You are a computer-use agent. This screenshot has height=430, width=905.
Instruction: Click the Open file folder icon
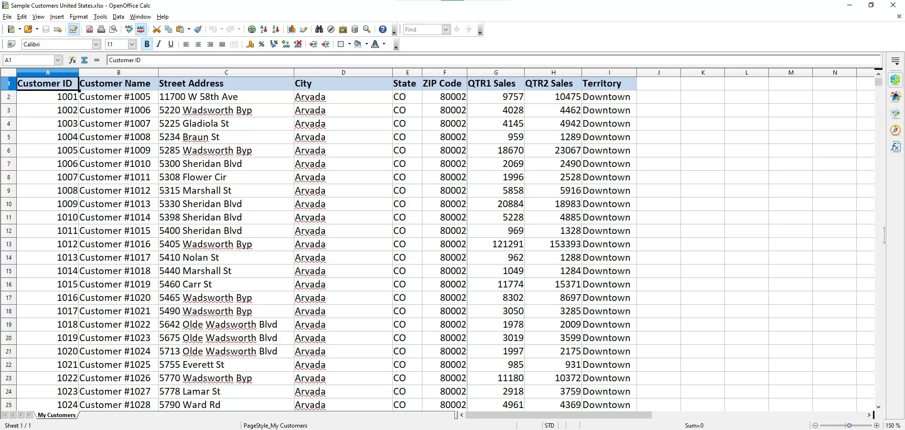pyautogui.click(x=28, y=30)
